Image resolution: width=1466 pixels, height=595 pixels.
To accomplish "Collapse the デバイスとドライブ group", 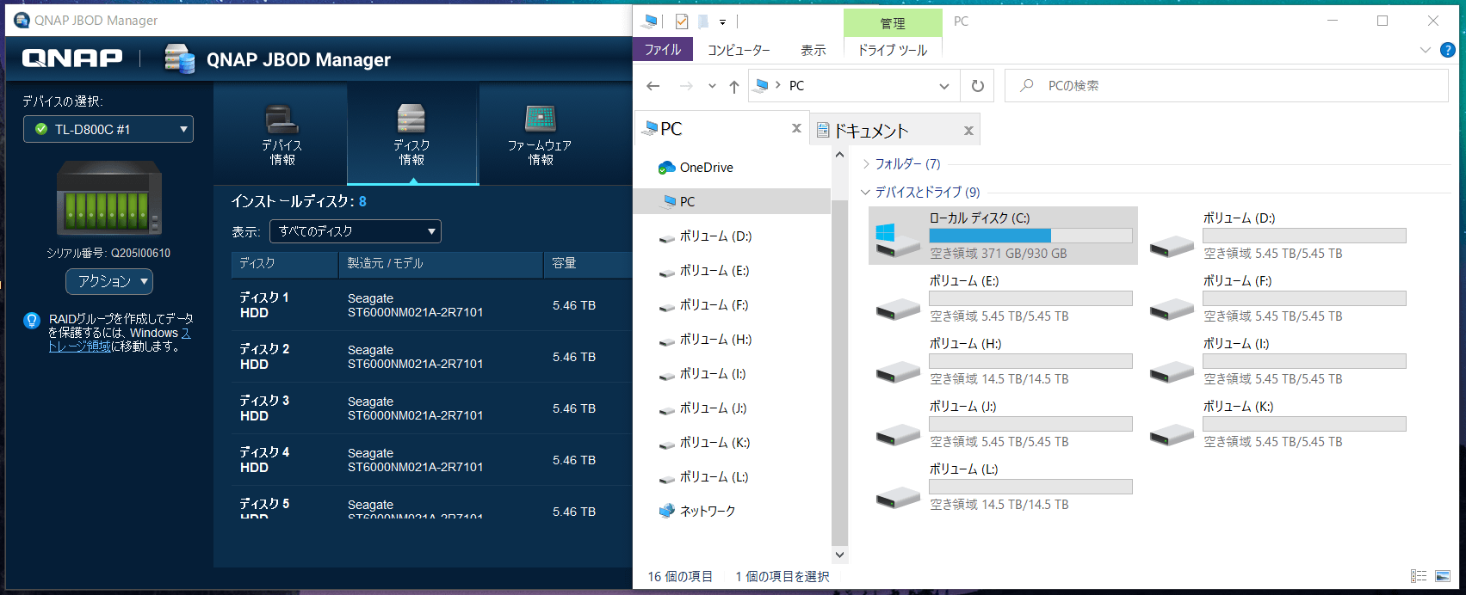I will click(866, 193).
